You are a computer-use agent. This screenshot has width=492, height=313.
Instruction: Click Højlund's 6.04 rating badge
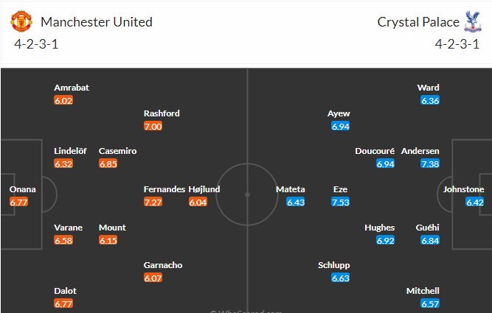point(198,202)
